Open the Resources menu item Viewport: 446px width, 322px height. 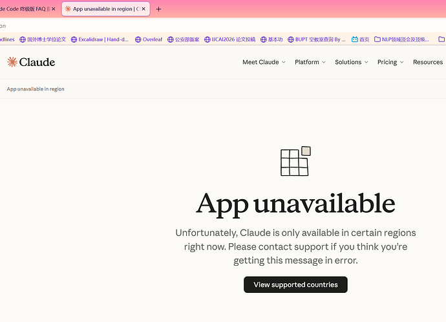coord(428,62)
